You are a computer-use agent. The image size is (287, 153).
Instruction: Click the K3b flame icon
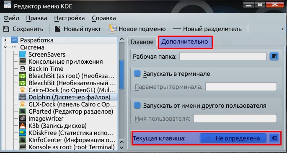coord(23,126)
